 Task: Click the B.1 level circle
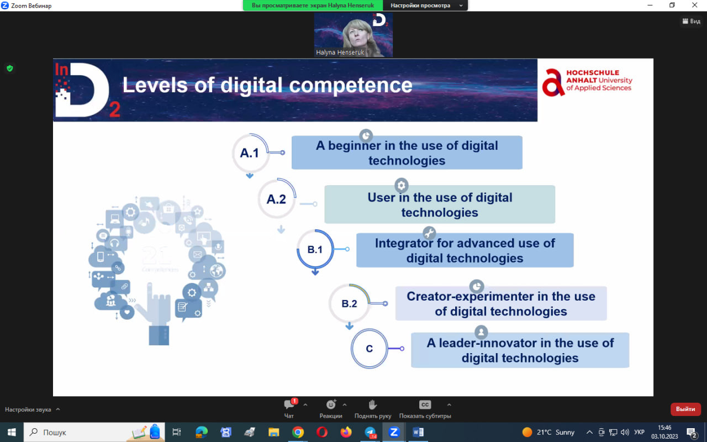(x=315, y=250)
